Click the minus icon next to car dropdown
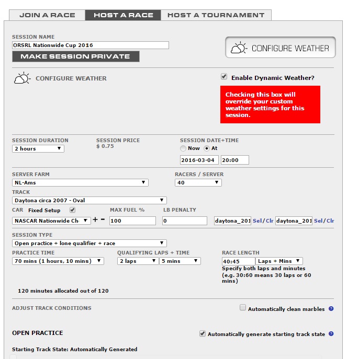 tap(103, 221)
